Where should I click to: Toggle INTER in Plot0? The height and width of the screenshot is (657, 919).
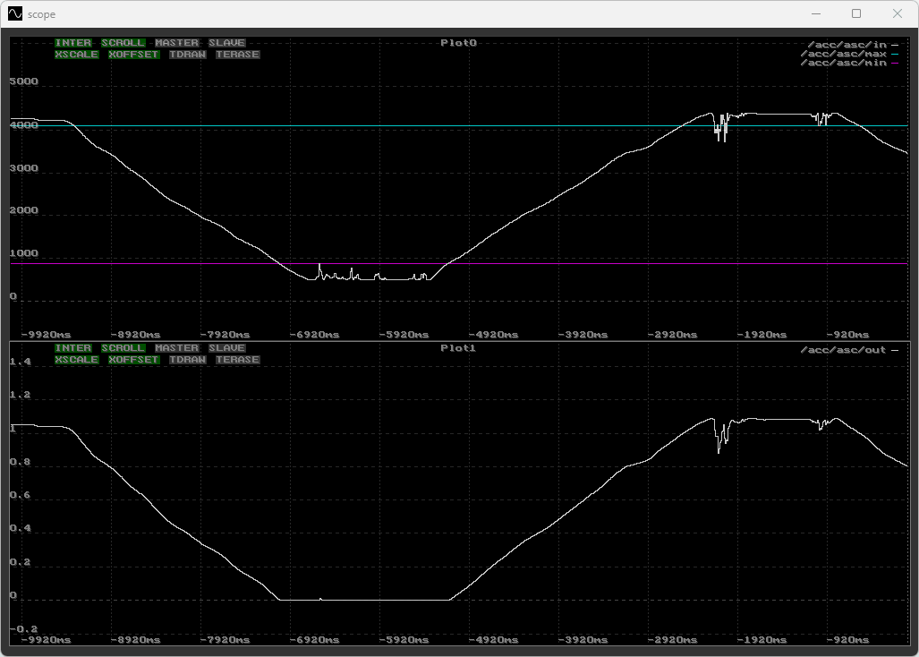(73, 43)
